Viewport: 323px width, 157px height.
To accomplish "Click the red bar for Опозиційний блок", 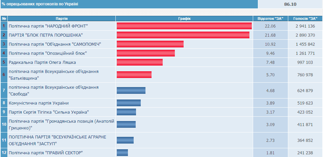I will pos(146,53).
